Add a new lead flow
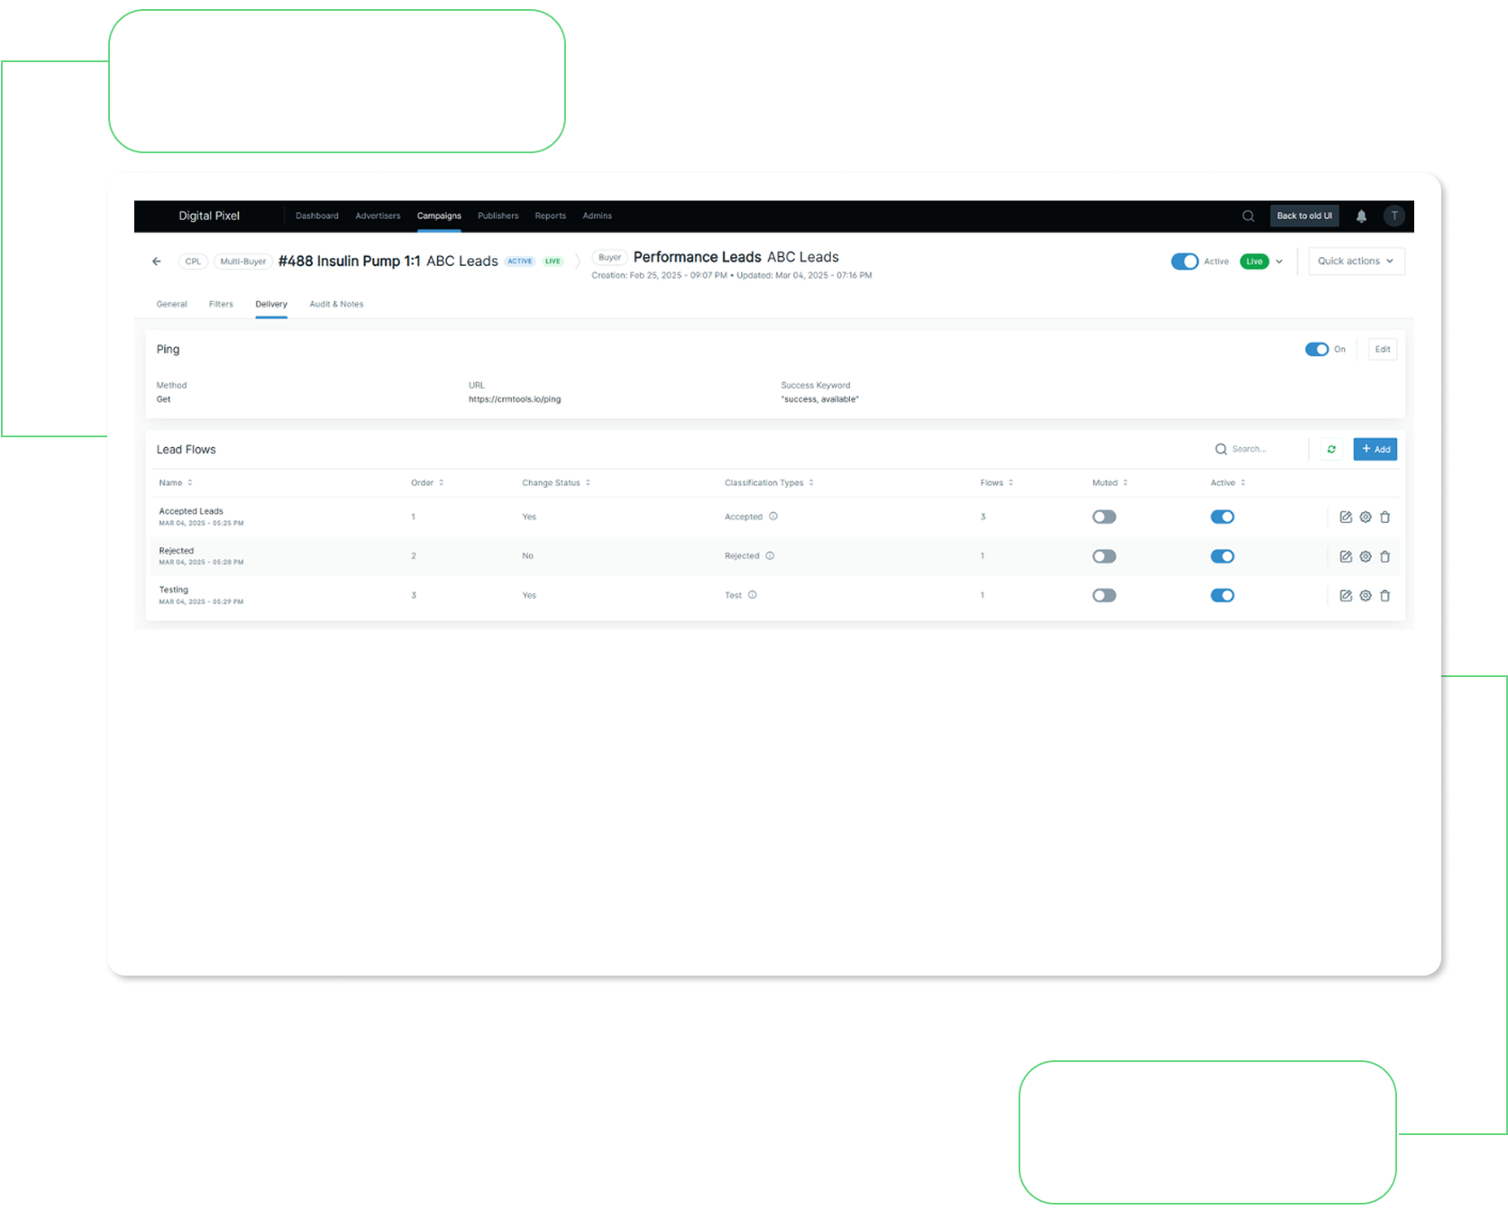The width and height of the screenshot is (1508, 1219). click(1375, 449)
